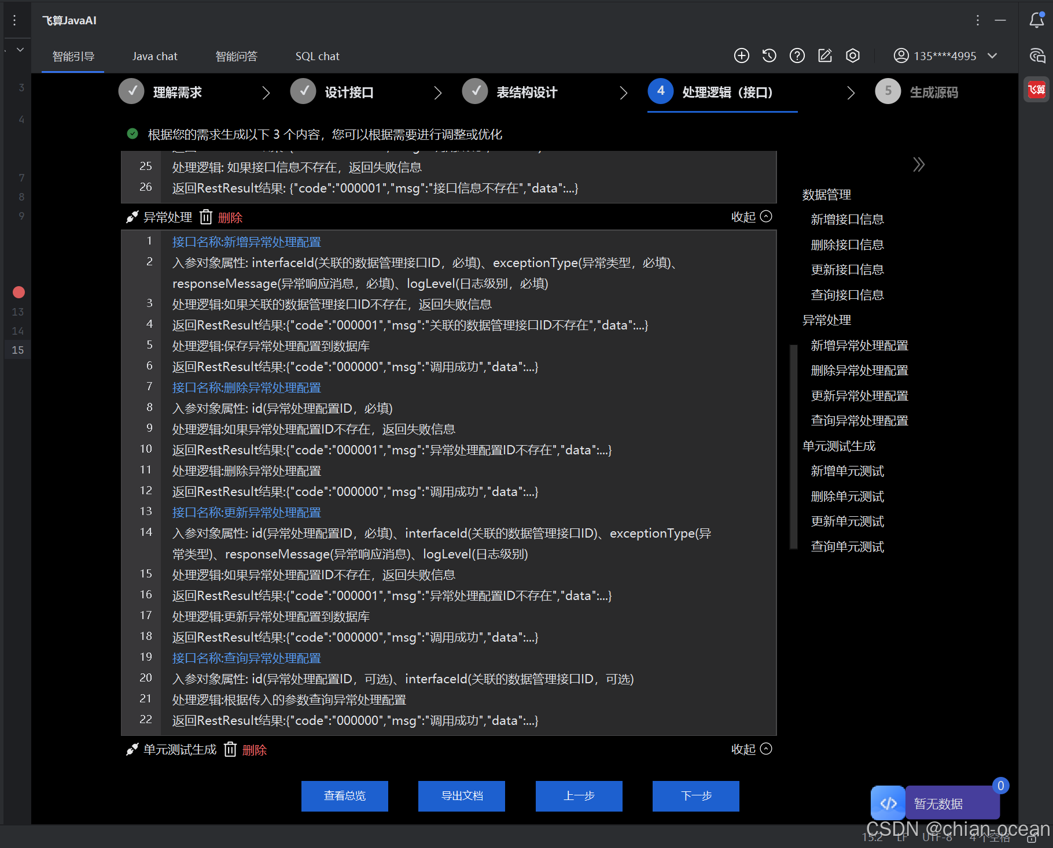Switch to the 智能引导 tab
Image resolution: width=1053 pixels, height=848 pixels.
pyautogui.click(x=73, y=56)
